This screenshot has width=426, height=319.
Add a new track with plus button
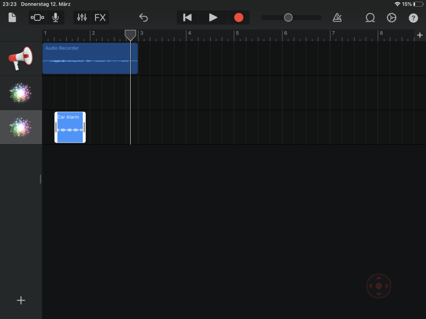tap(21, 301)
